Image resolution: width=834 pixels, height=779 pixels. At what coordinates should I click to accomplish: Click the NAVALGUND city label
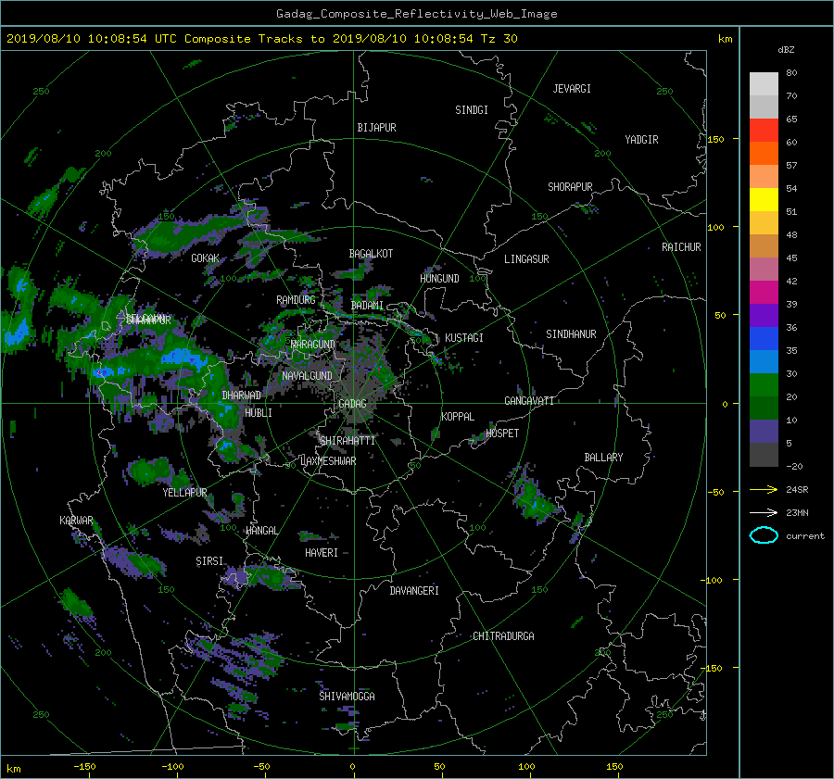(x=307, y=376)
